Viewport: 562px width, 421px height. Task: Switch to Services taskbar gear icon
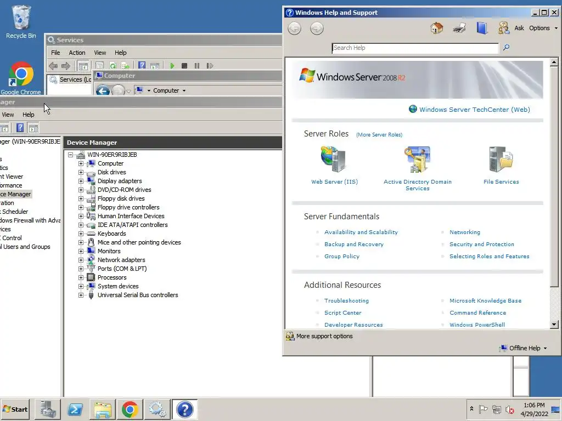tap(157, 409)
